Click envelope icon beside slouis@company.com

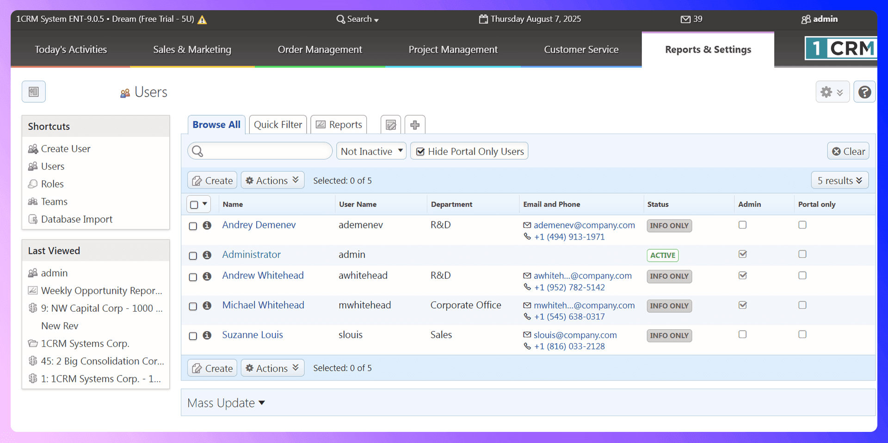[527, 335]
